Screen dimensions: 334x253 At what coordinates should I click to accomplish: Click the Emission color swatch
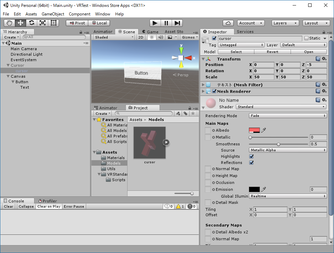(254, 189)
